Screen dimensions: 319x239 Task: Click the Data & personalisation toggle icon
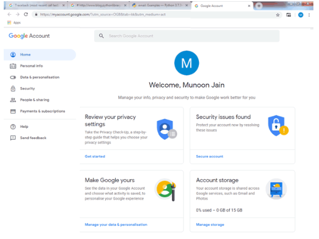13,77
